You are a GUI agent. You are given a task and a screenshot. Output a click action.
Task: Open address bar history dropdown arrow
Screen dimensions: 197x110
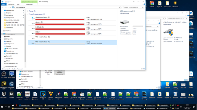[x=119, y=7]
